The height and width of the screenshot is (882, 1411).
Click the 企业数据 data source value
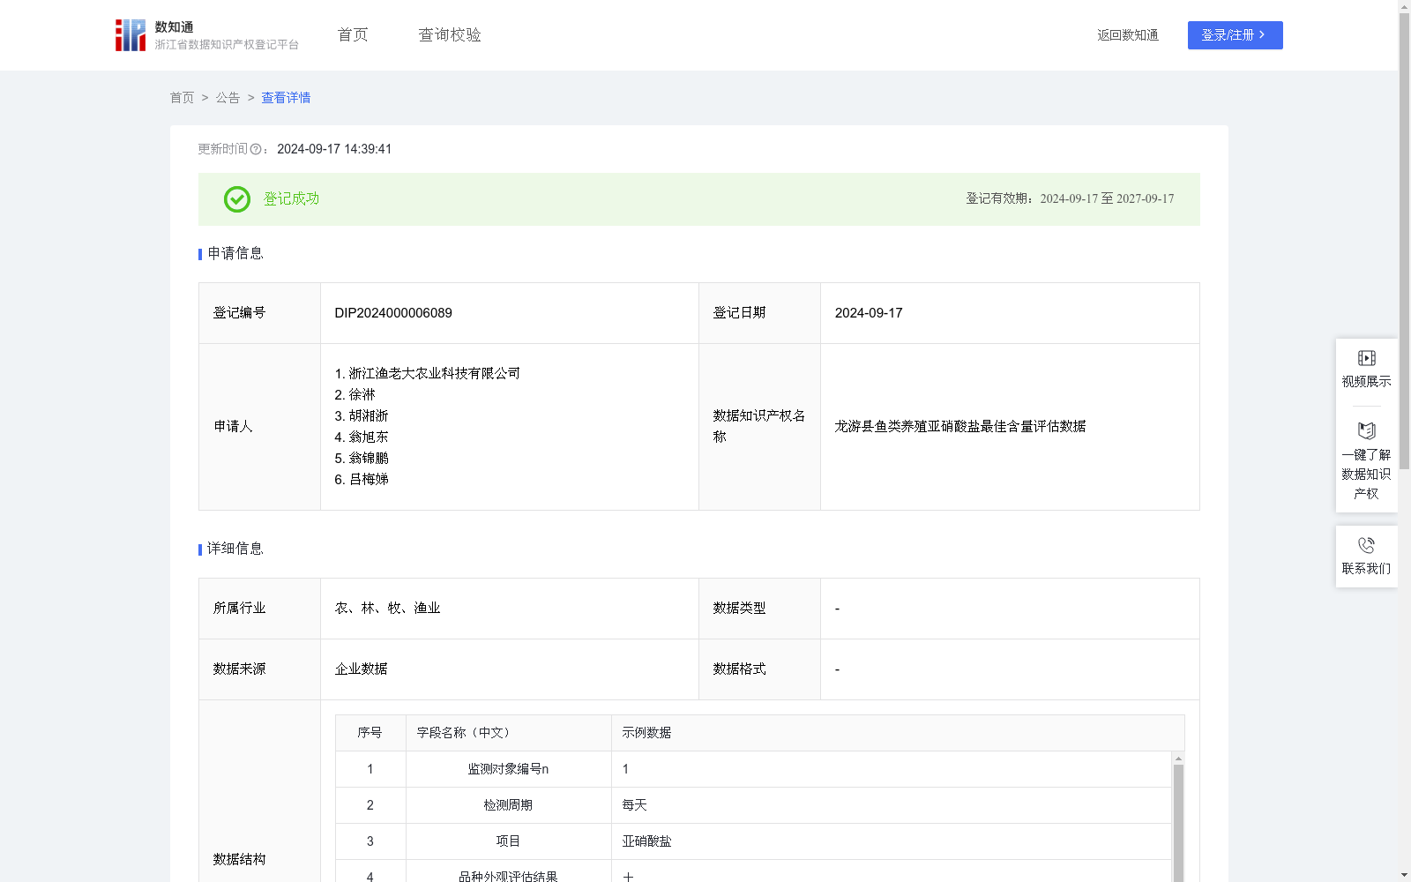click(x=362, y=669)
